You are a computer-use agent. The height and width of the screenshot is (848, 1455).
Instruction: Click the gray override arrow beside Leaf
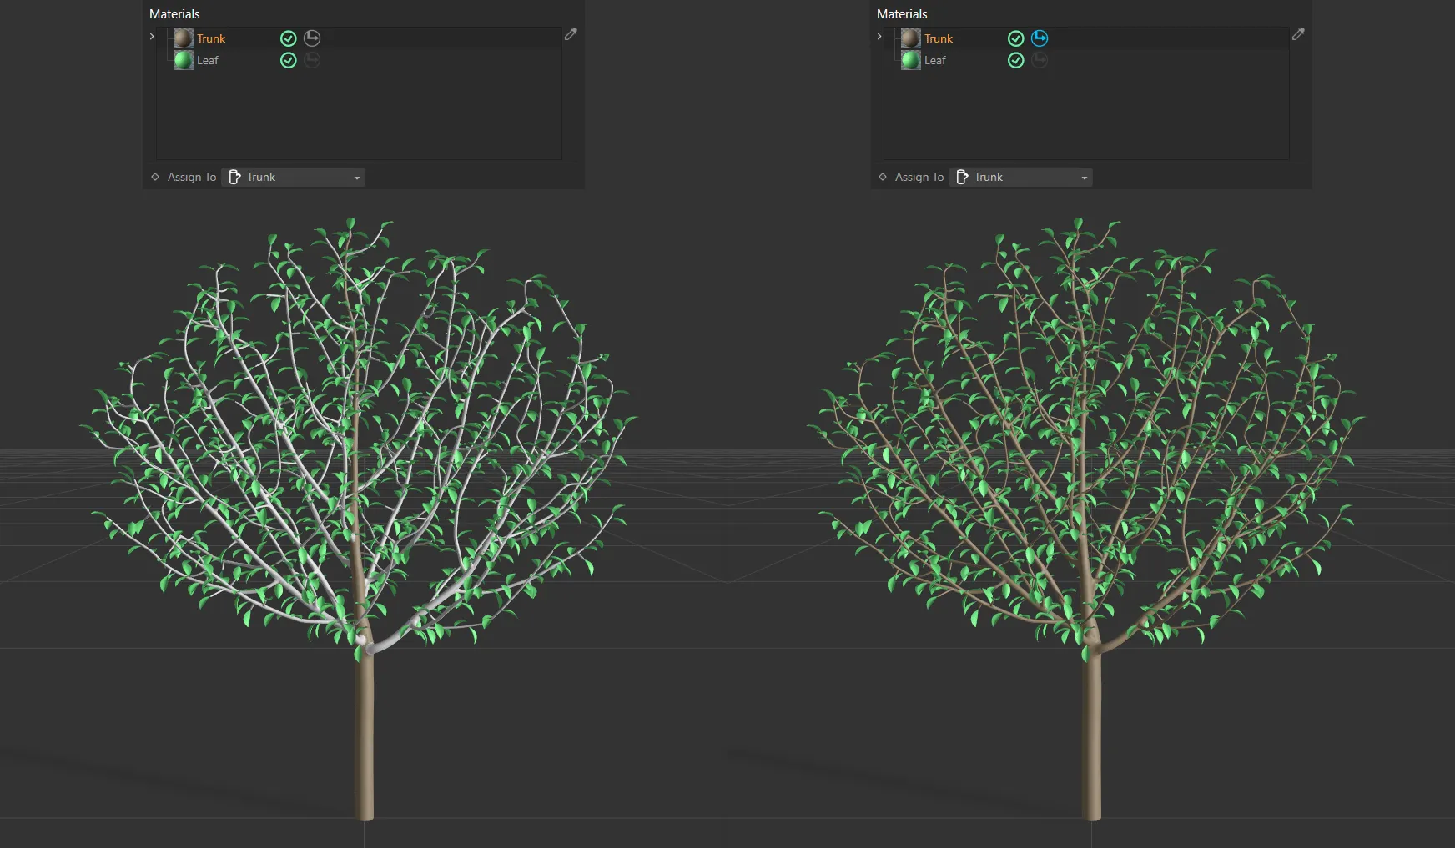(311, 59)
